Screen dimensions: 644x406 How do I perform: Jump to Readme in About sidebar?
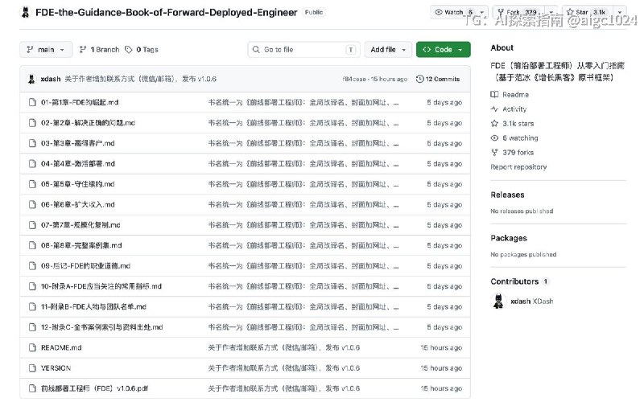point(510,95)
